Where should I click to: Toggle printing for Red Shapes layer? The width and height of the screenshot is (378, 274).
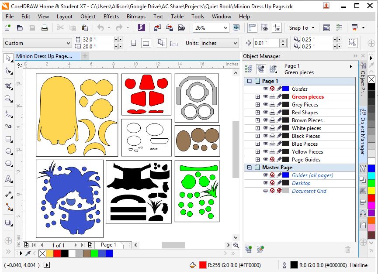272,113
